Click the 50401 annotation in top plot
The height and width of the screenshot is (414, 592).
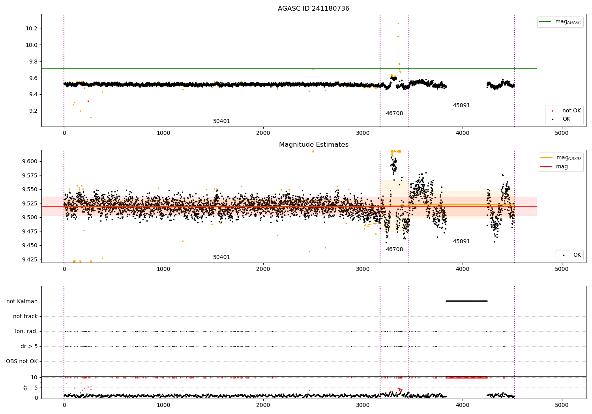point(221,121)
